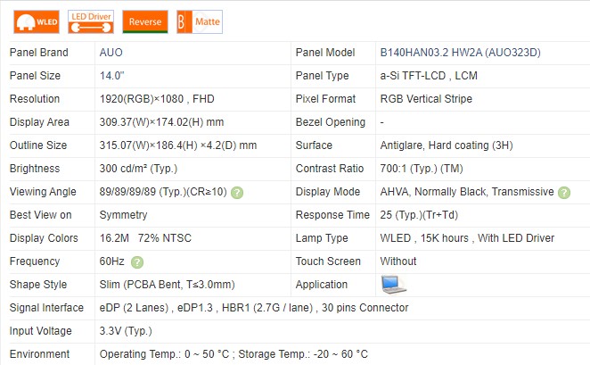Select the Operating Temp. environment value
This screenshot has height=365, width=590.
(164, 354)
